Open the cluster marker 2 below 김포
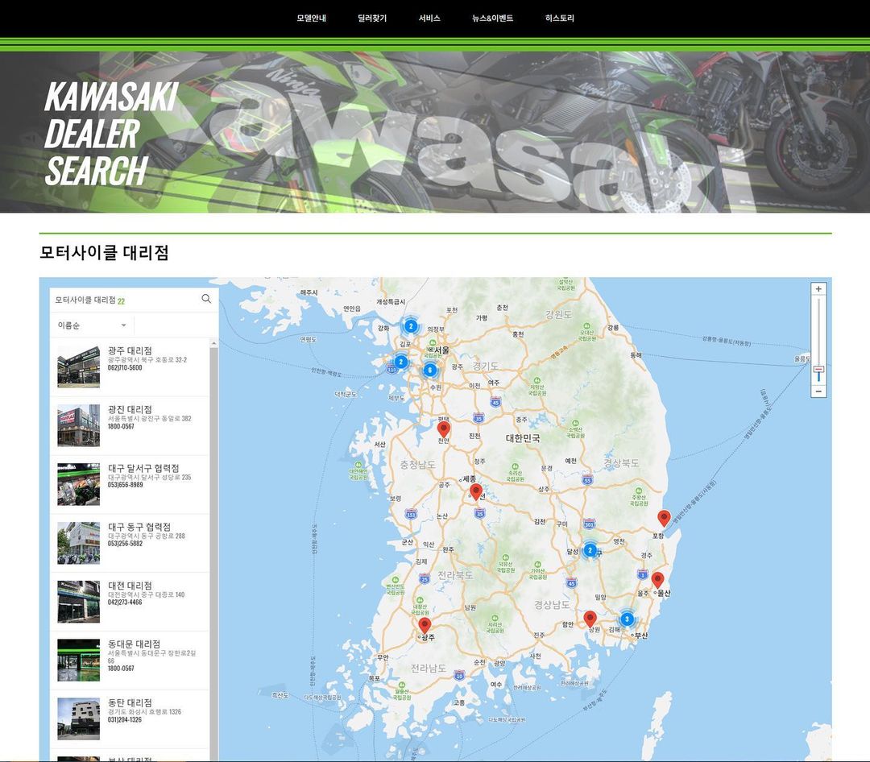 [x=401, y=362]
